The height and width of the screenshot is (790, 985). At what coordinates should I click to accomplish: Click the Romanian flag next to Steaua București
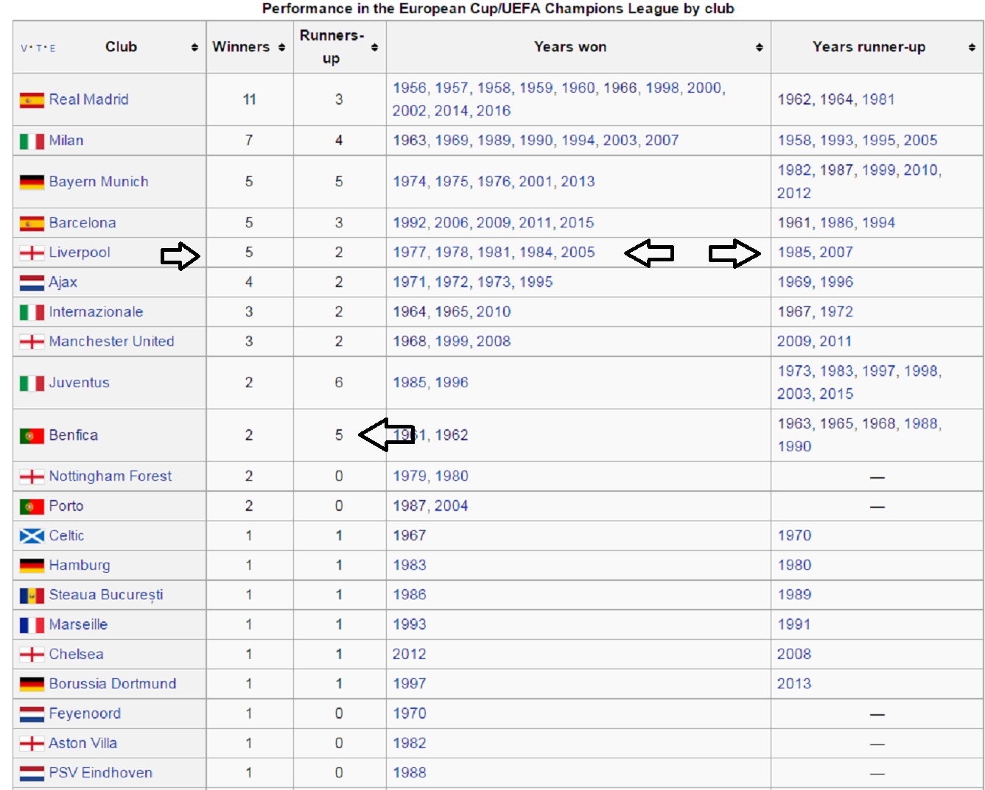coord(32,596)
